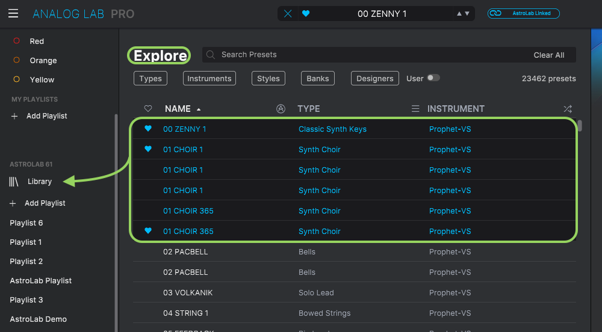Select the Yellow color tag
This screenshot has width=602, height=332.
tap(34, 79)
